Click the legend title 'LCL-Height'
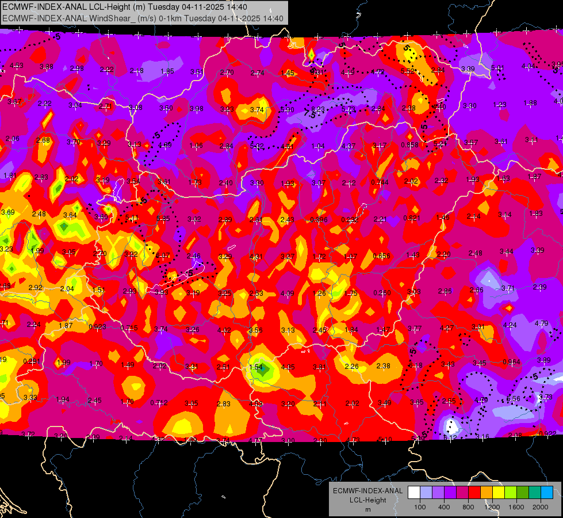Image resolution: width=563 pixels, height=518 pixels. [x=367, y=500]
